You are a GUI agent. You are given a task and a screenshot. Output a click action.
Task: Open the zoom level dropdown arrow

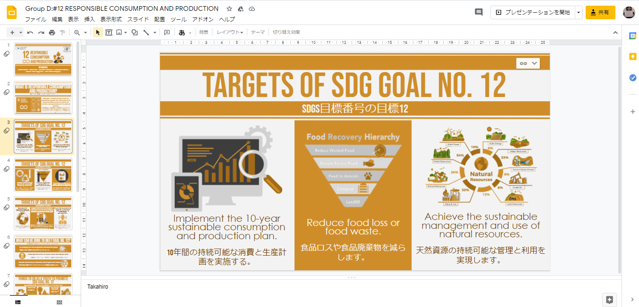click(85, 32)
